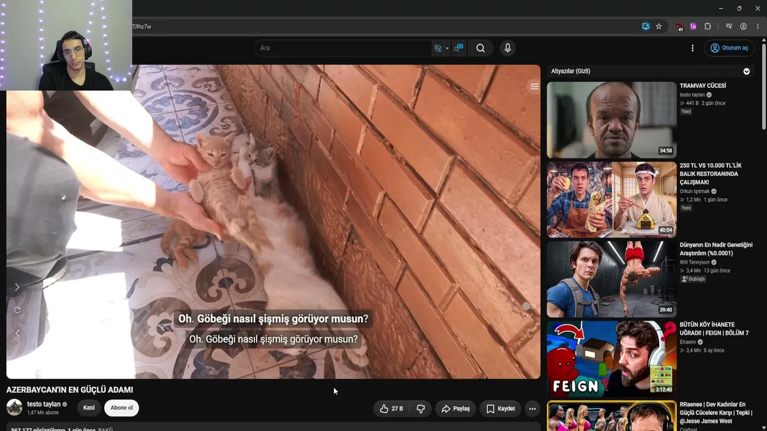Open the 'RRaenee | Dev Kadınlar' video title
The height and width of the screenshot is (431, 767).
(716, 412)
